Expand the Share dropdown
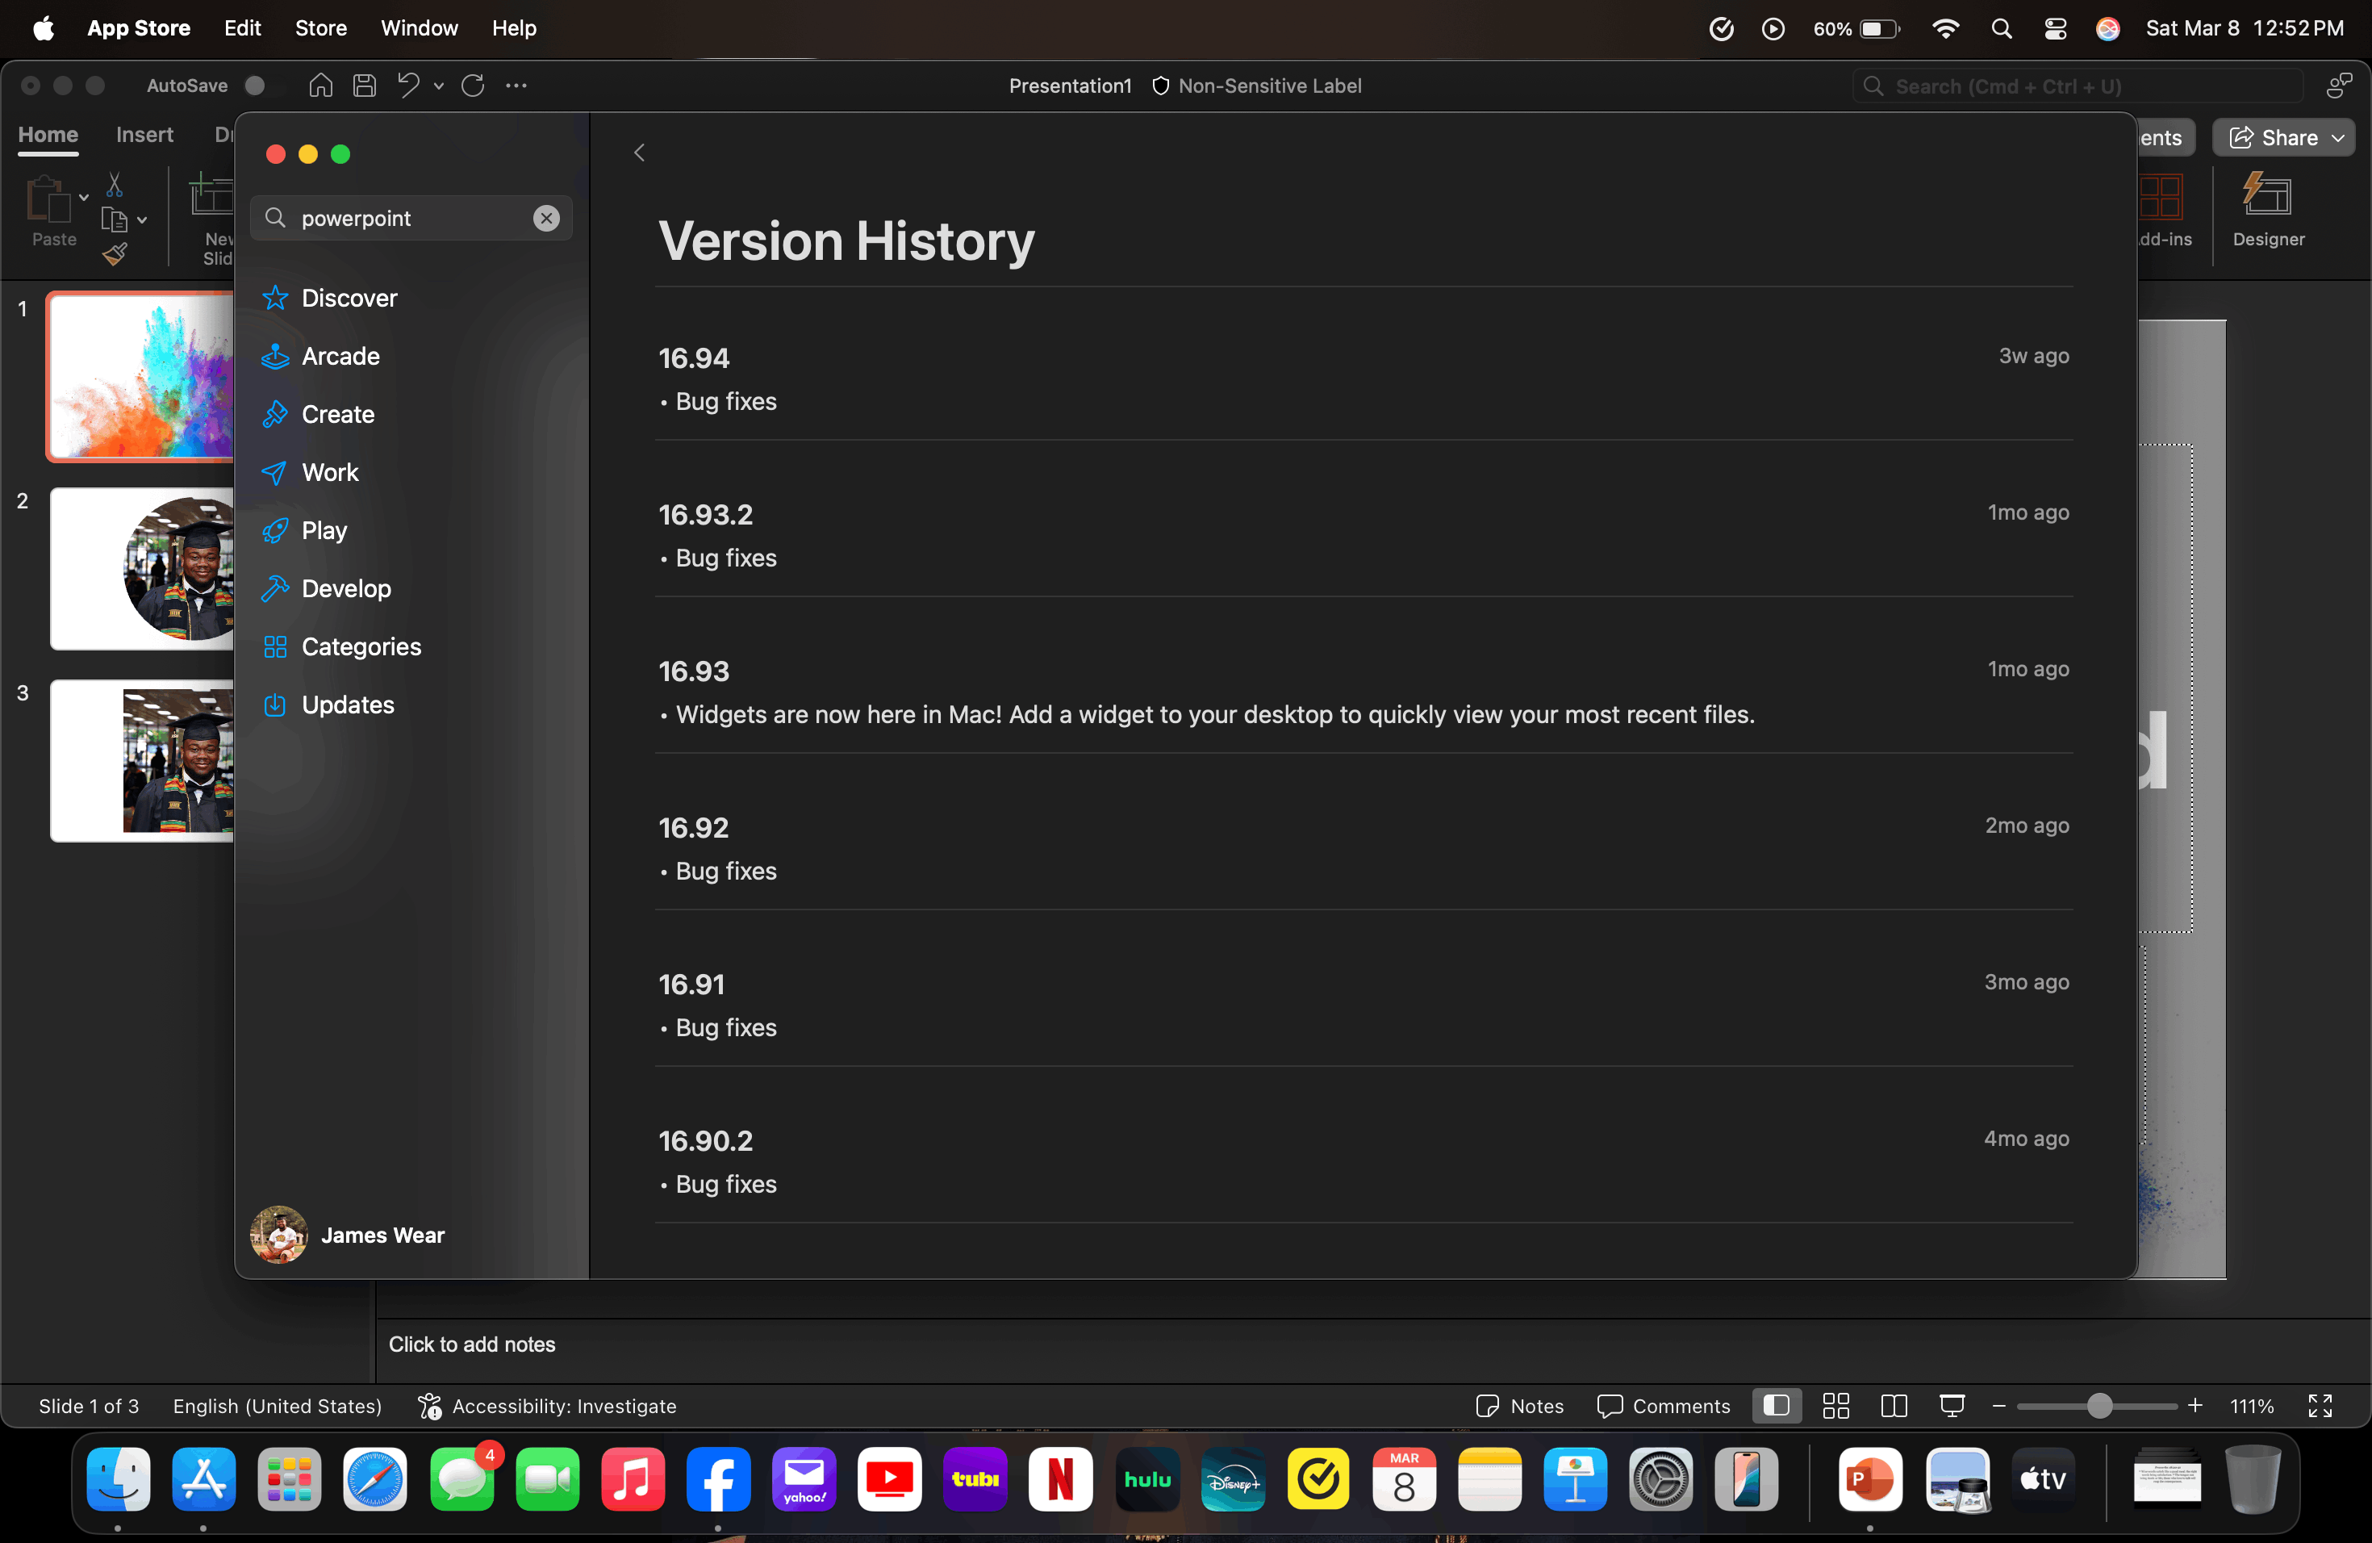 tap(2338, 137)
